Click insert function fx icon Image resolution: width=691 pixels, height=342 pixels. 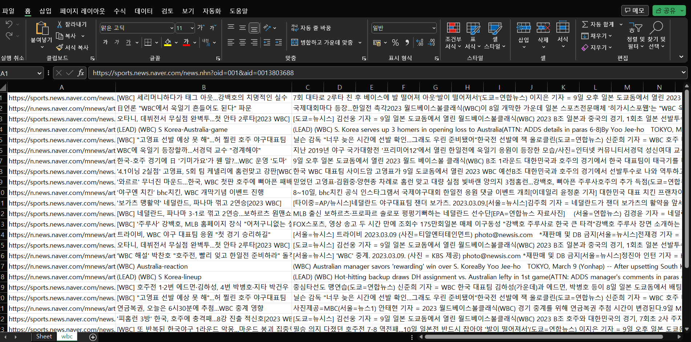click(81, 73)
